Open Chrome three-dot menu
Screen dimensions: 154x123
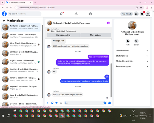click(x=151, y=8)
